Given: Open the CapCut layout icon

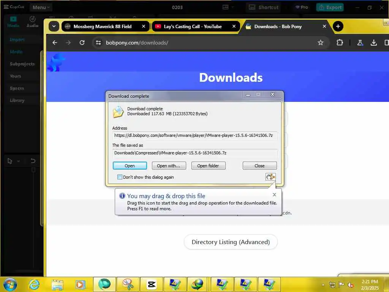Looking at the screenshot, I should (226, 7).
